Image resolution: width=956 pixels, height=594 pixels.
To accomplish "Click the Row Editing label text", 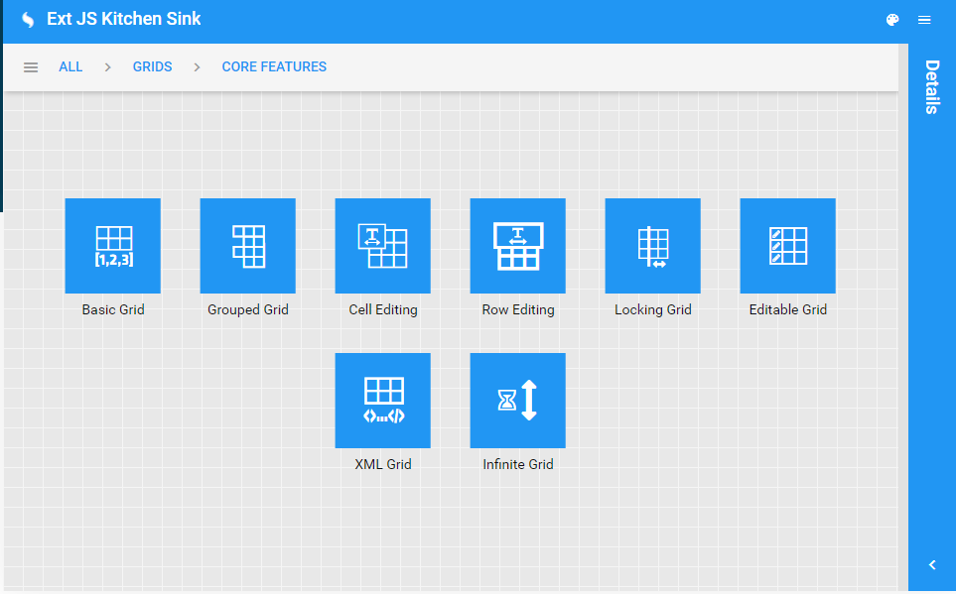I will [x=518, y=309].
